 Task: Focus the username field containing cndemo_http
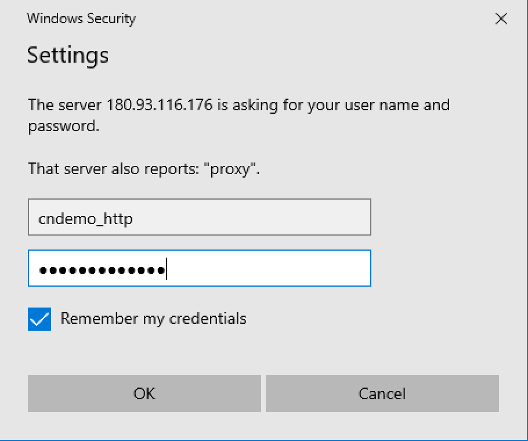(x=200, y=217)
